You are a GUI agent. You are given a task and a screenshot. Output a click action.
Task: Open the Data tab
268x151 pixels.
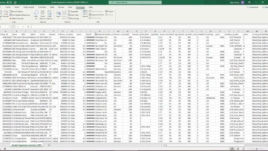[x=52, y=7]
